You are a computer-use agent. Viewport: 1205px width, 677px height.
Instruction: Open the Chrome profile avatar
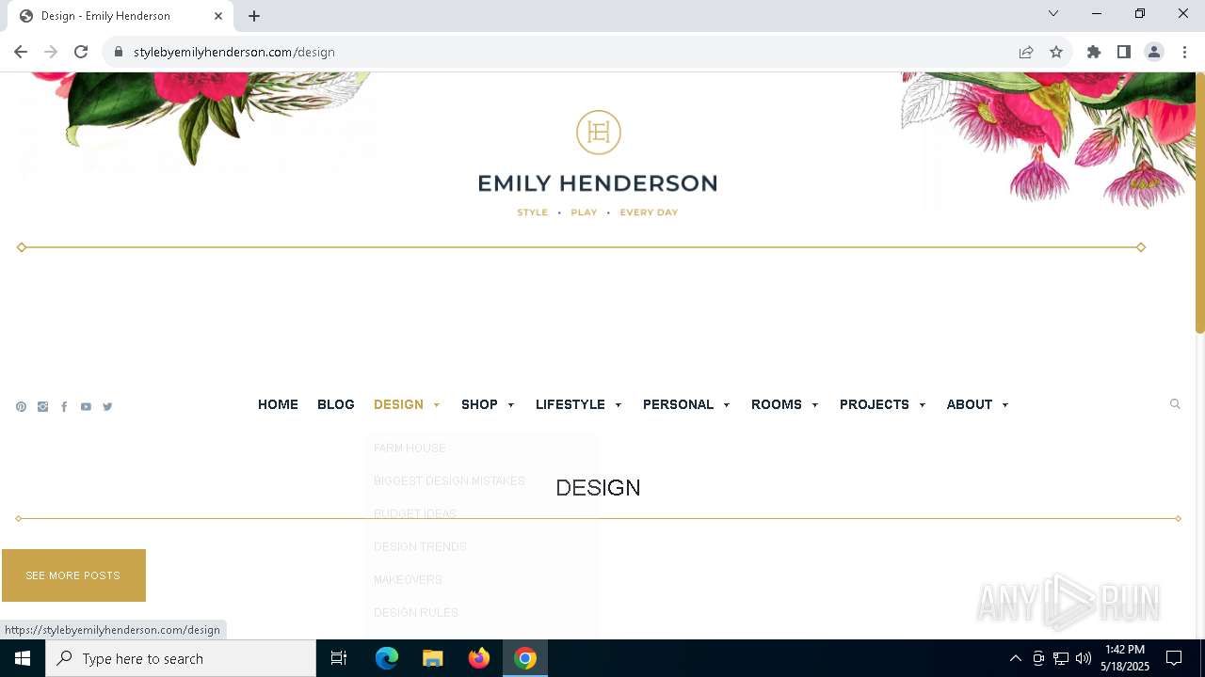pos(1154,52)
